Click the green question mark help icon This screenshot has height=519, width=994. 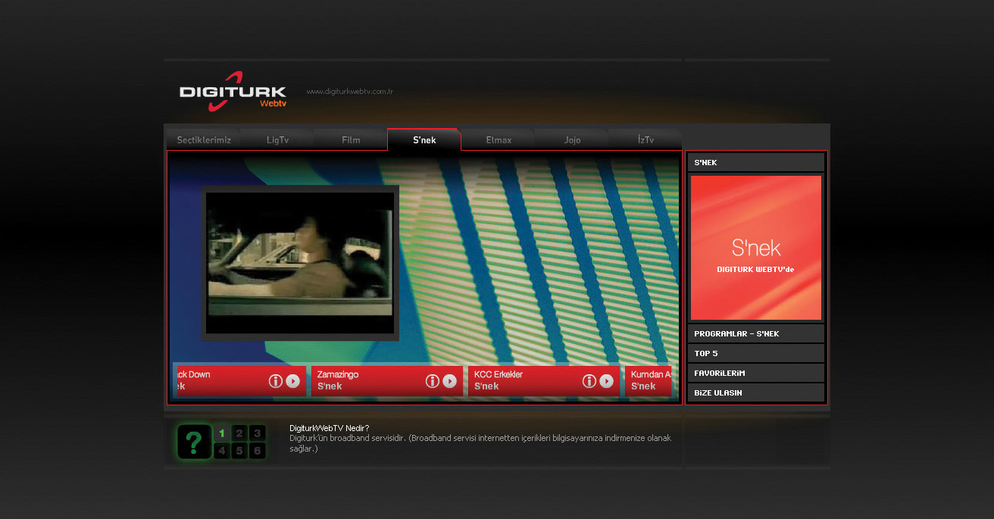(194, 442)
